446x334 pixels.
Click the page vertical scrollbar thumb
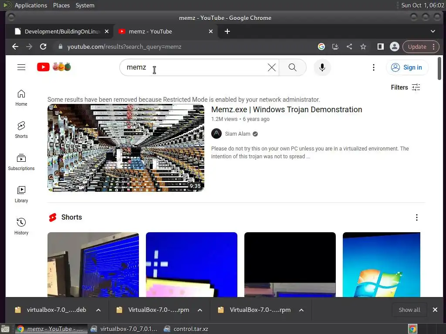pos(439,68)
